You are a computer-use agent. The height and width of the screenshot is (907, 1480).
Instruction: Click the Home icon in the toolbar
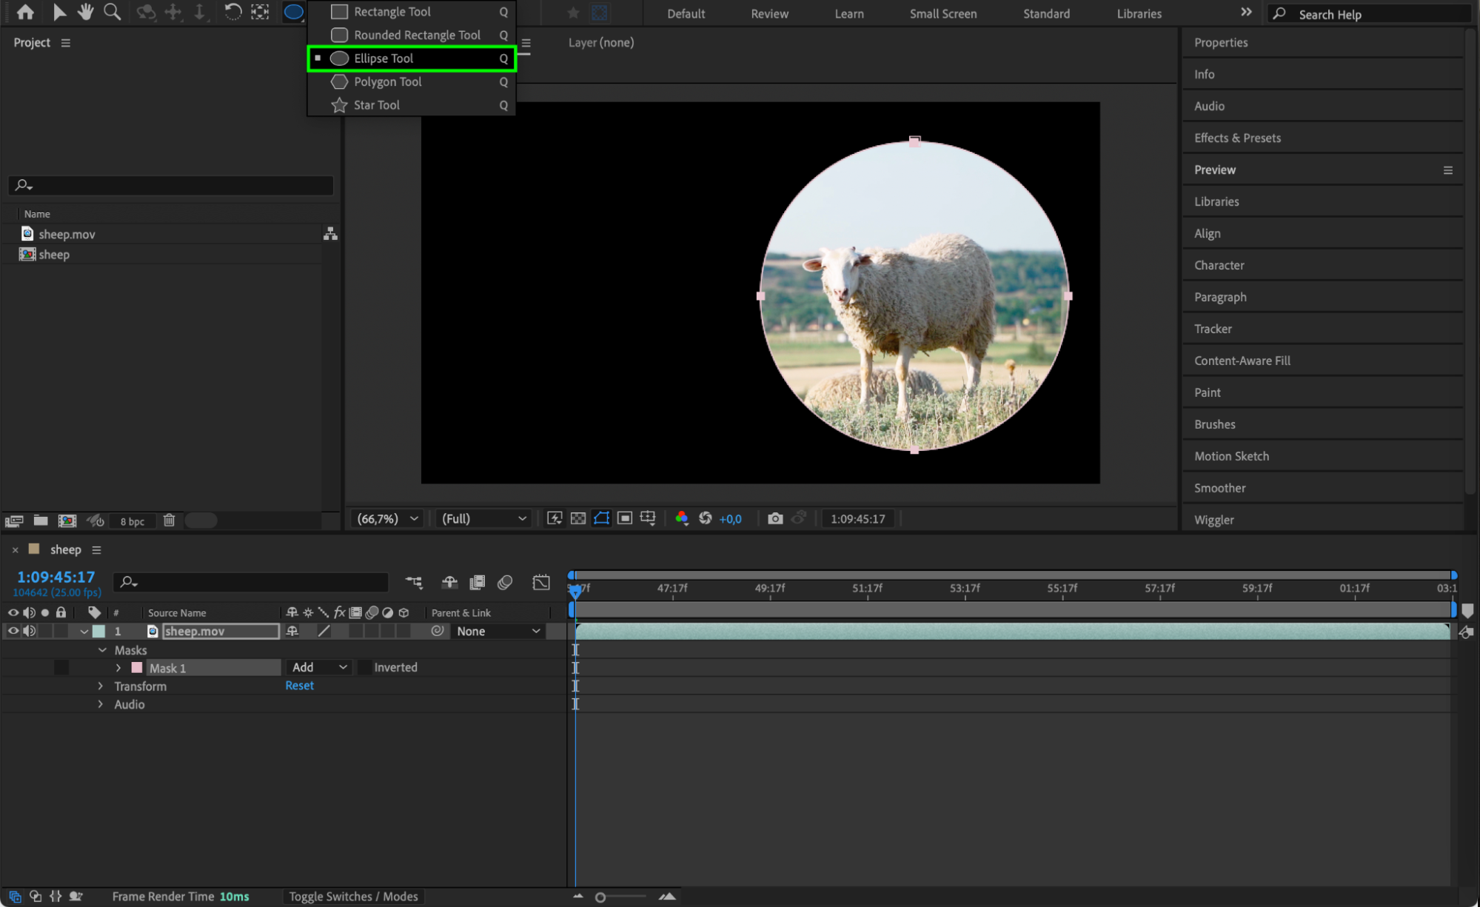tap(25, 12)
